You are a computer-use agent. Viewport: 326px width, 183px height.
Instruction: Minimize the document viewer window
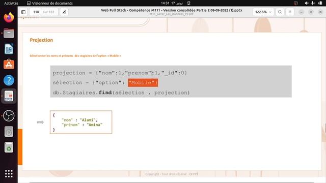click(x=301, y=12)
